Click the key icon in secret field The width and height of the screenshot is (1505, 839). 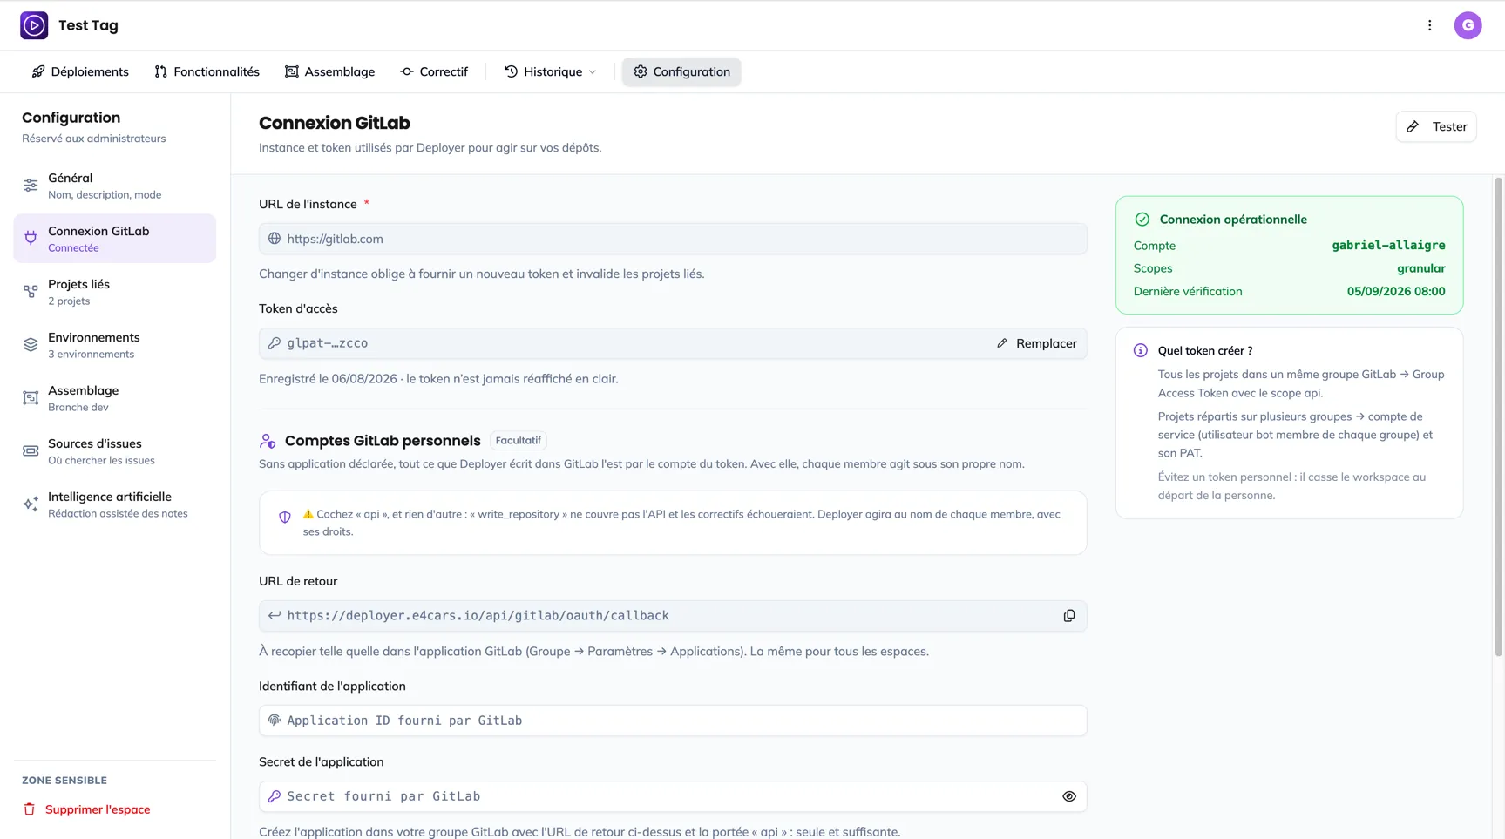point(275,796)
